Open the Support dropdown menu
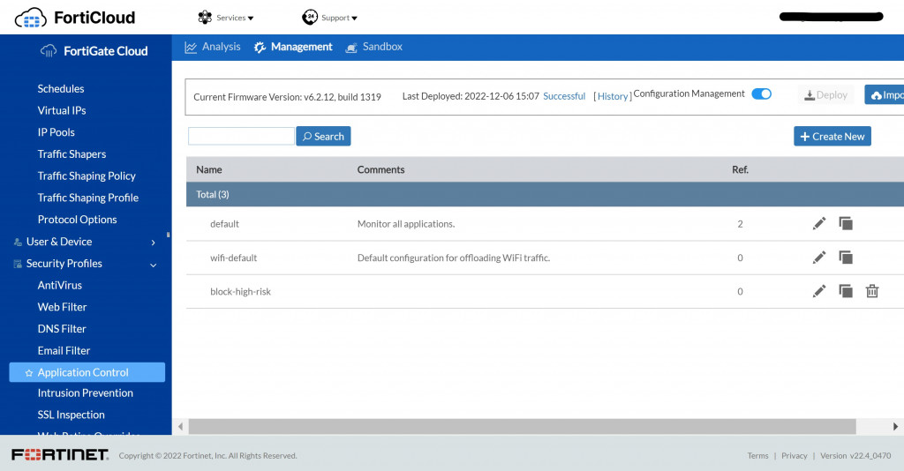904x471 pixels. coord(330,18)
